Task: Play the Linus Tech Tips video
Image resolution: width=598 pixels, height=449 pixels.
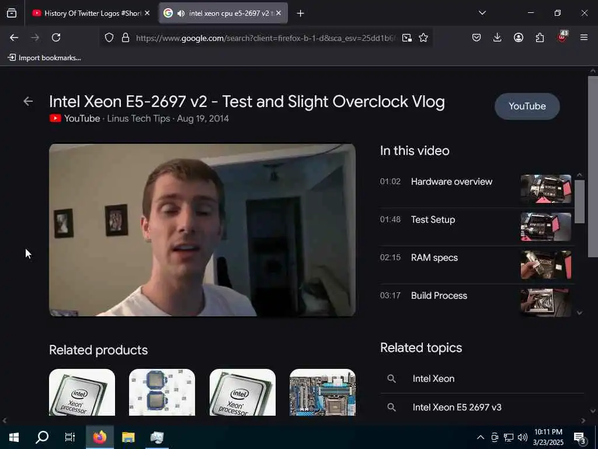Action: tap(202, 230)
